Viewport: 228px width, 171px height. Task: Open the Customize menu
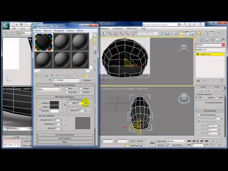(118, 28)
